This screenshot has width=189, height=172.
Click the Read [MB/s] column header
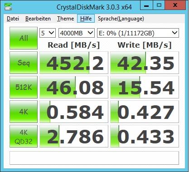pos(74,45)
